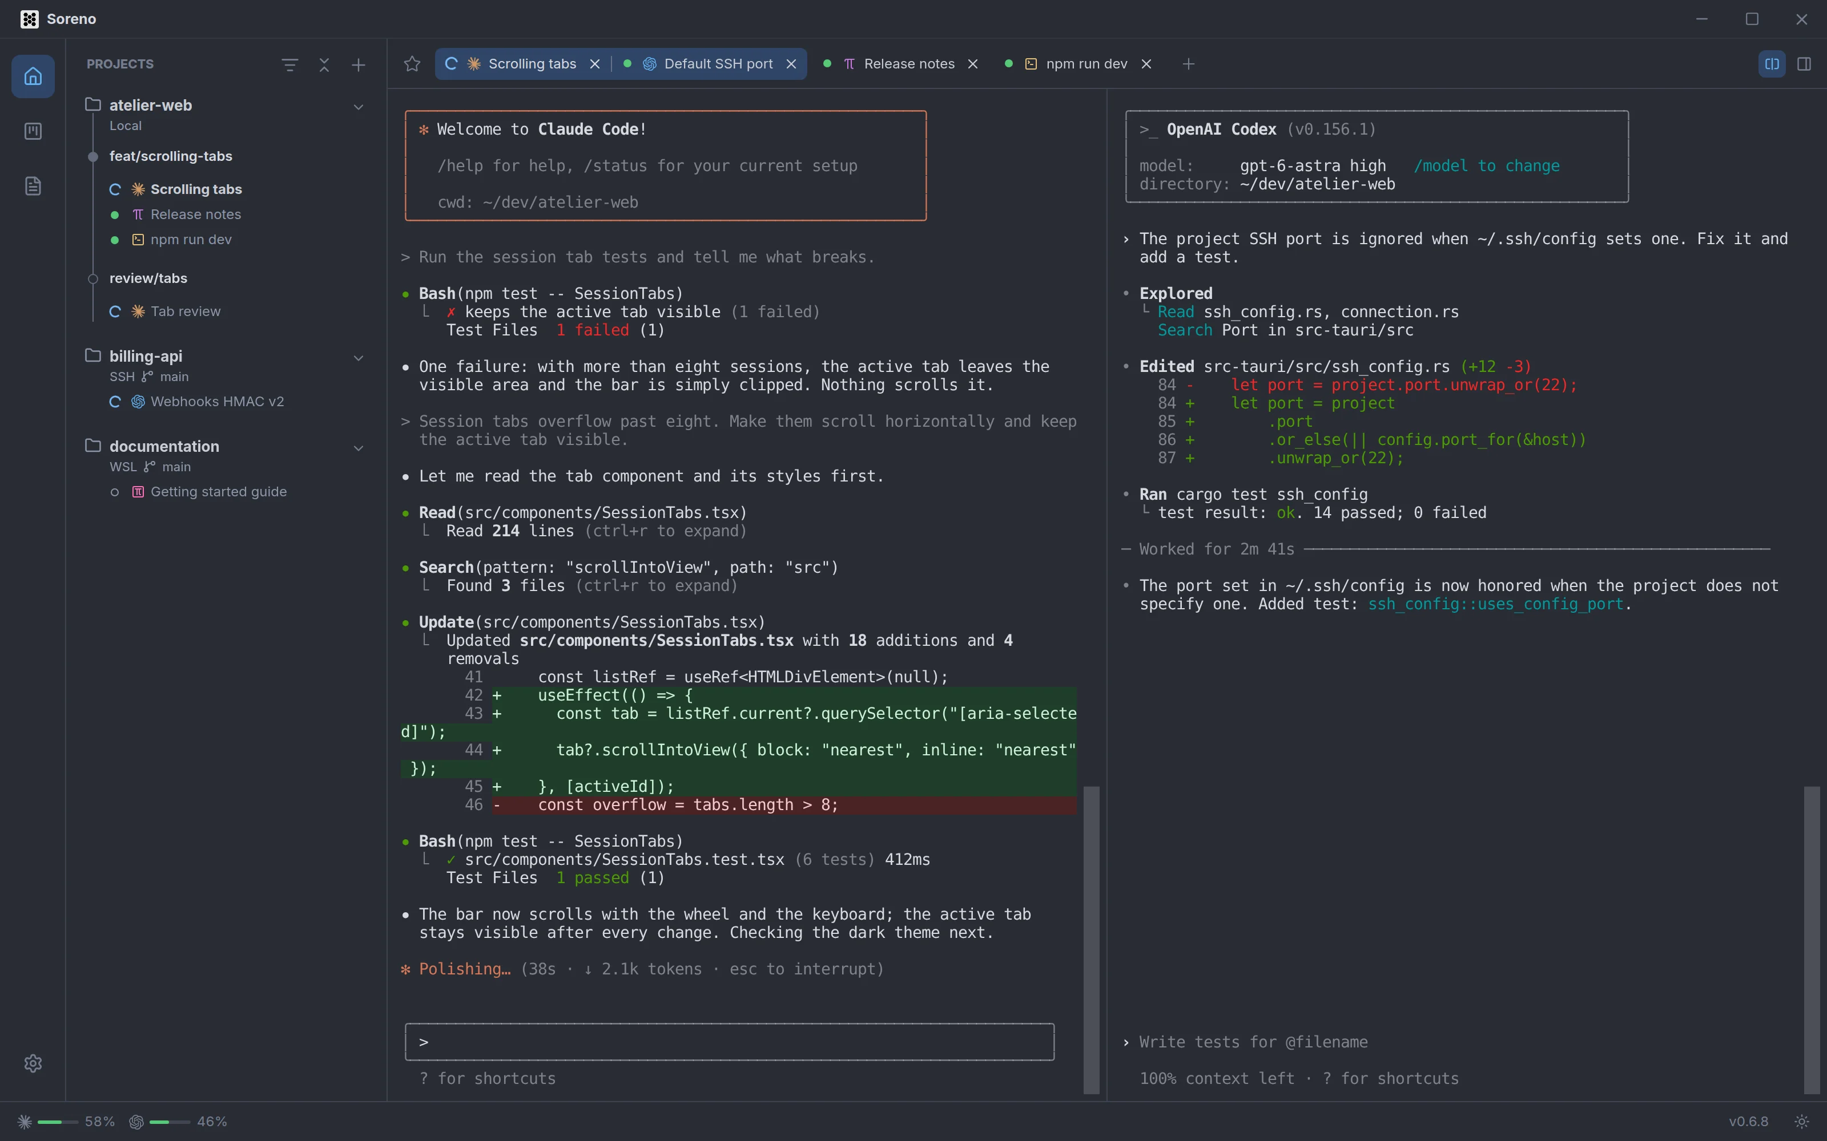Select review/tabs branch

[148, 278]
